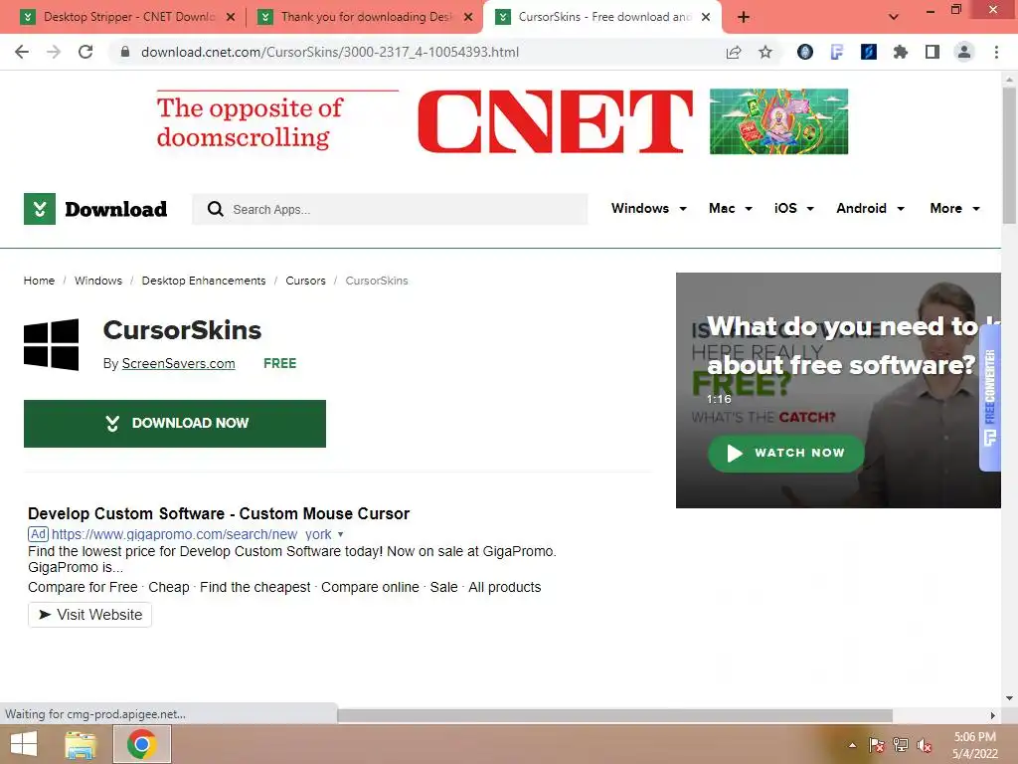
Task: Open the FREE CONVERTER side tab
Action: tap(990, 398)
